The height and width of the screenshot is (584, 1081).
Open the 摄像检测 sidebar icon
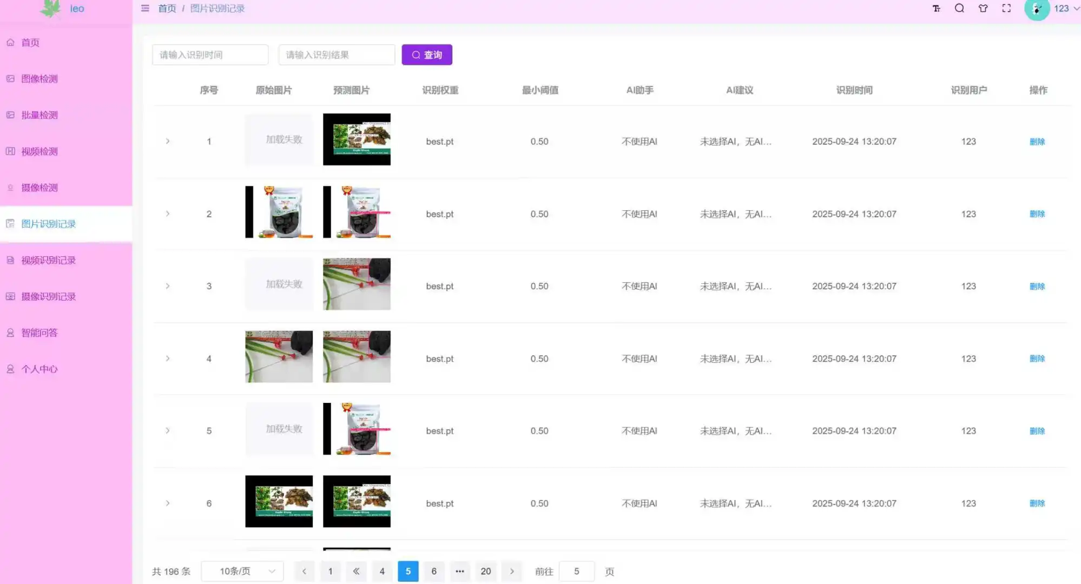[x=10, y=188]
